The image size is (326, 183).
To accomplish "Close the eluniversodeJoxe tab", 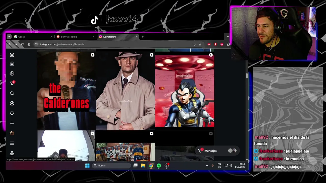I will coord(93,37).
